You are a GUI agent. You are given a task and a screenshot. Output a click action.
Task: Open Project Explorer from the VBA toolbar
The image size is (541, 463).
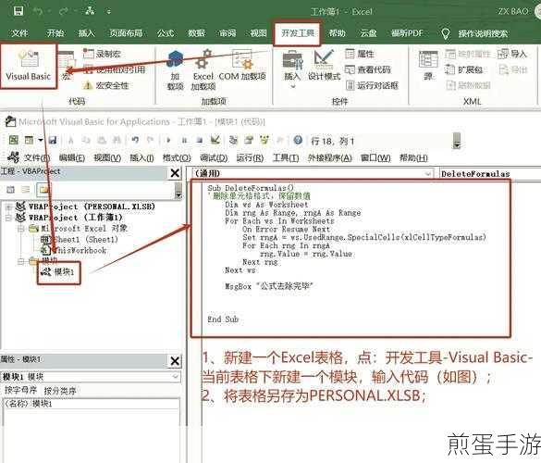[234, 140]
